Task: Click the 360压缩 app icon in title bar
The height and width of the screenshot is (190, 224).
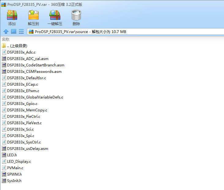Action: pyautogui.click(x=4, y=5)
